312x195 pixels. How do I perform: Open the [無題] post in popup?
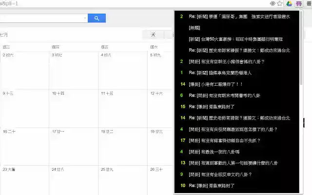tap(195, 28)
